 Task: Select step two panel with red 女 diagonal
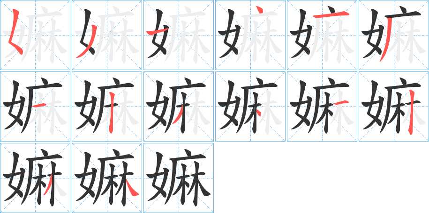[107, 35]
